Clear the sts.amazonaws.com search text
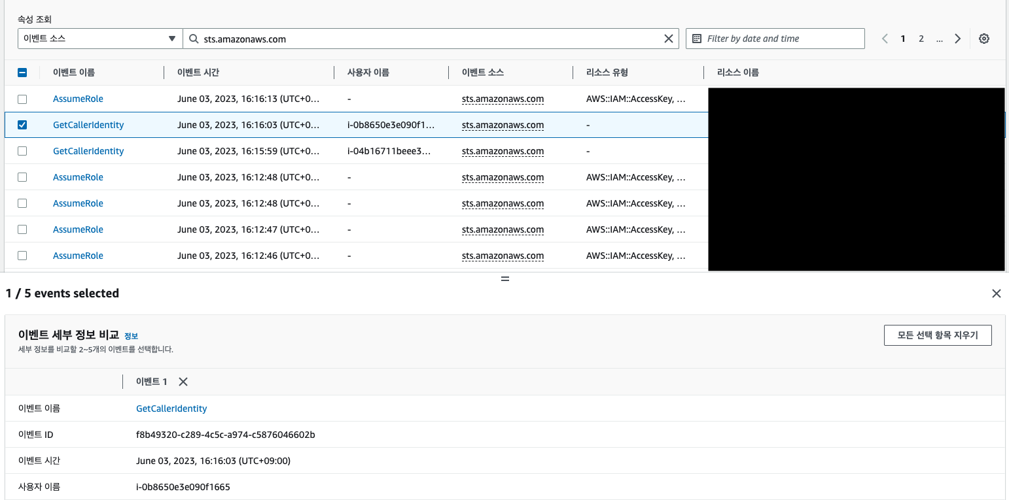This screenshot has width=1009, height=500. [x=669, y=39]
